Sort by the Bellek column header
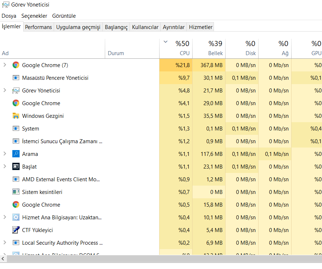The height and width of the screenshot is (269, 322). (209, 49)
